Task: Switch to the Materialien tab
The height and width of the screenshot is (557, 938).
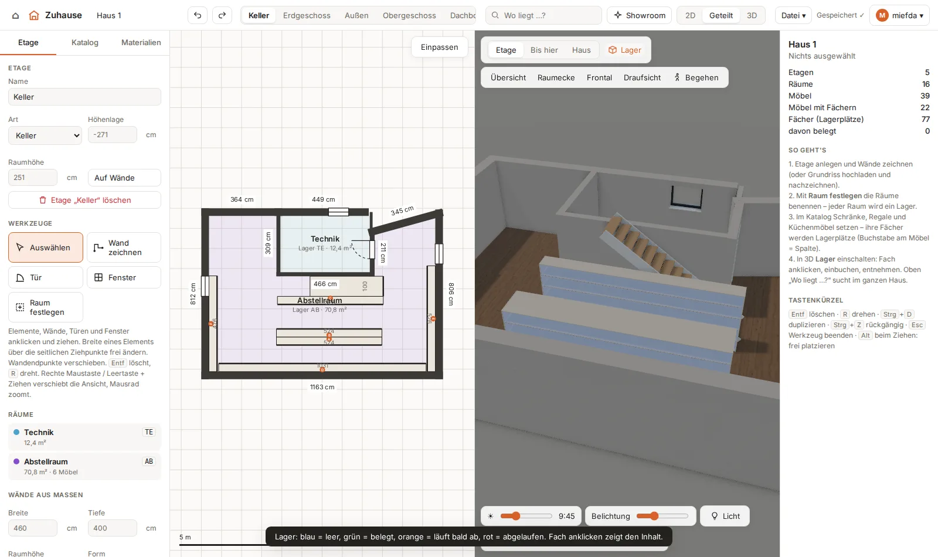Action: (x=141, y=42)
